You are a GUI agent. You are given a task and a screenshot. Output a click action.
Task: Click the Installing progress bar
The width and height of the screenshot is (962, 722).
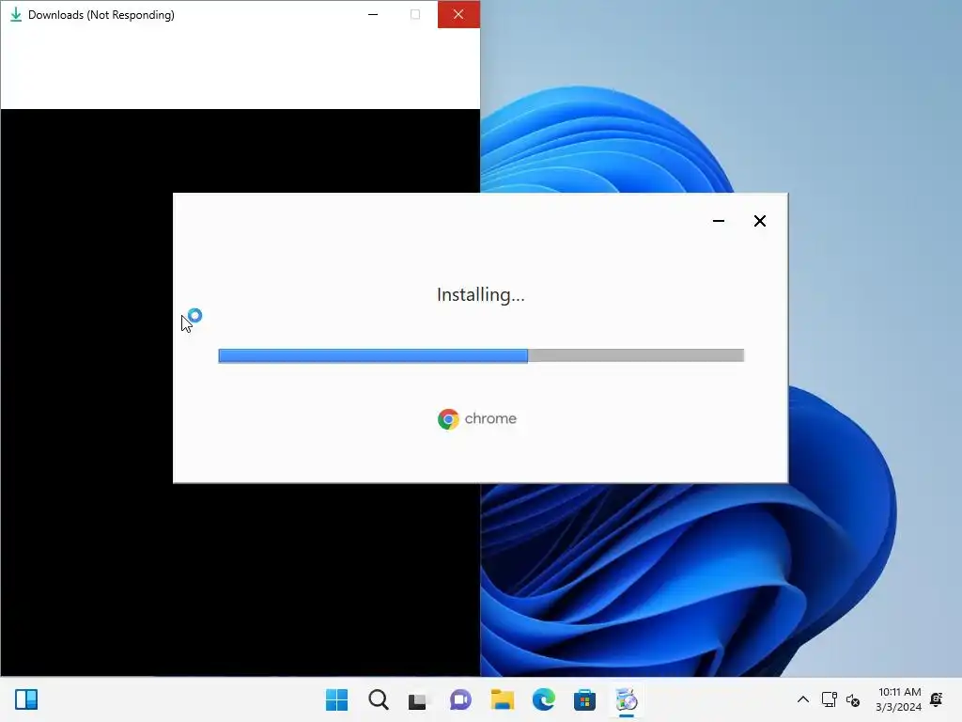tap(481, 355)
